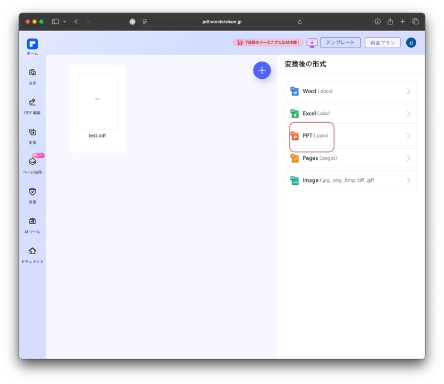
Task: Expand the Image format conversion option
Action: click(x=350, y=180)
